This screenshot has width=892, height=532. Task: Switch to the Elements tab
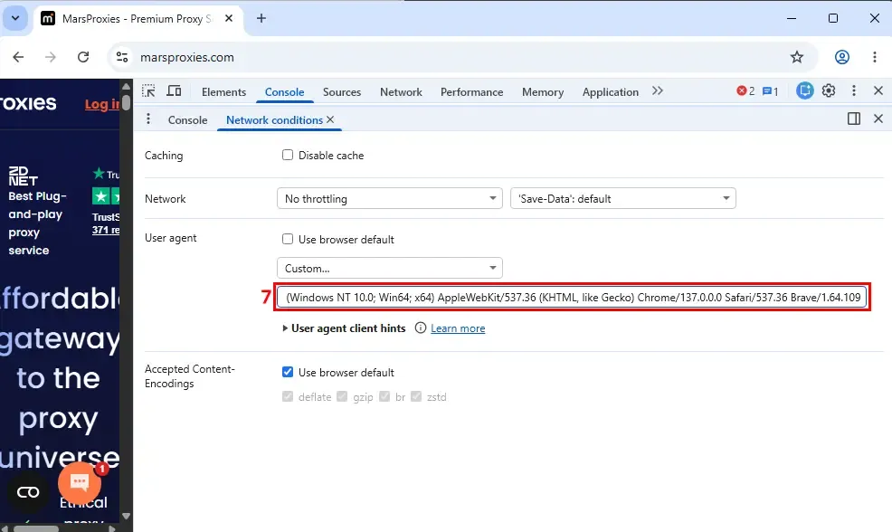223,91
